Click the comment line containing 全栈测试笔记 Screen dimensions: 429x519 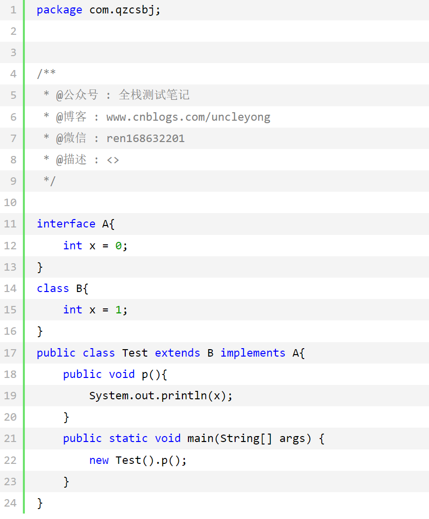click(116, 95)
